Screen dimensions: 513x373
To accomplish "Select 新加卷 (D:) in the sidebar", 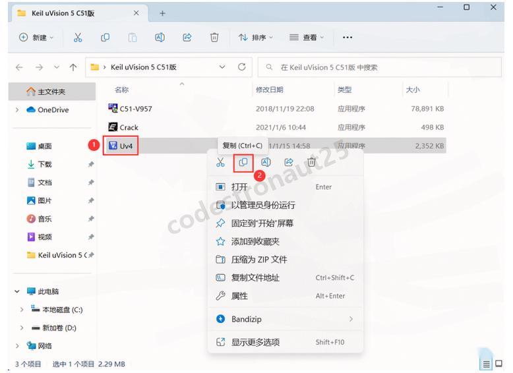I will (x=54, y=328).
